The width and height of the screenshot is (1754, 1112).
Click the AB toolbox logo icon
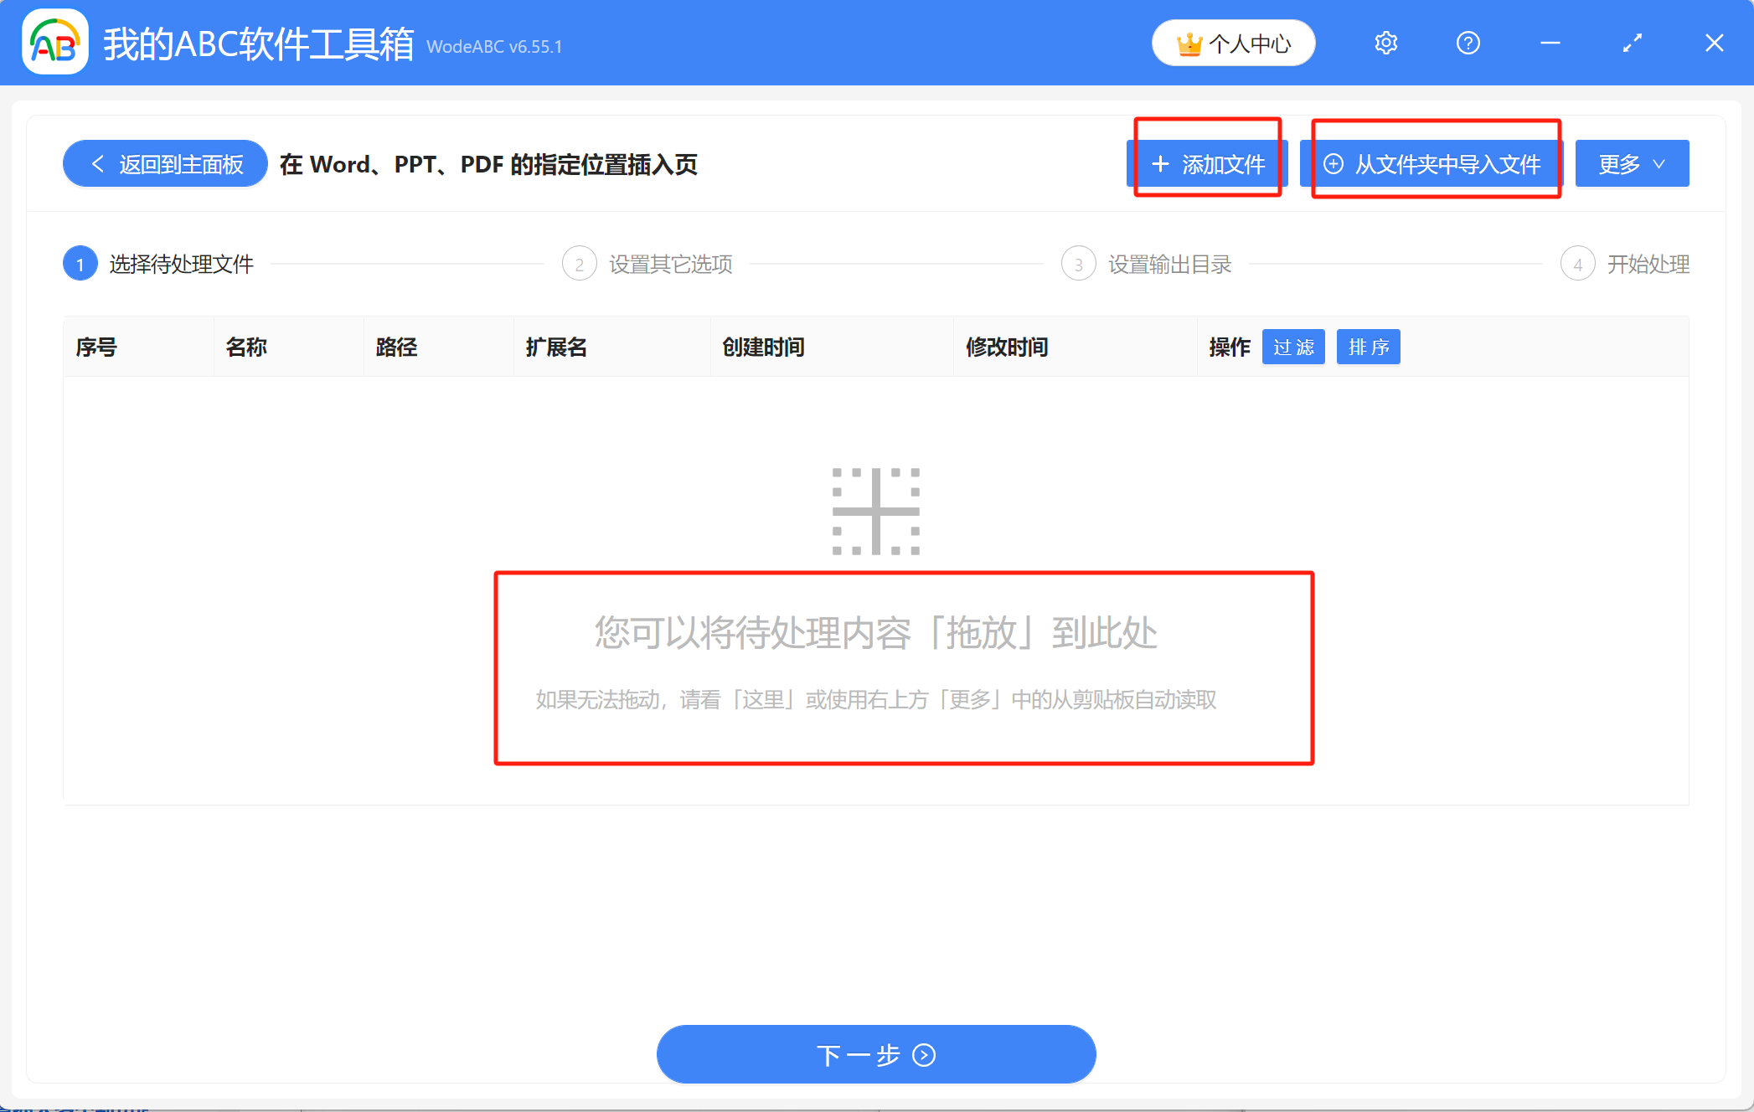[x=54, y=43]
